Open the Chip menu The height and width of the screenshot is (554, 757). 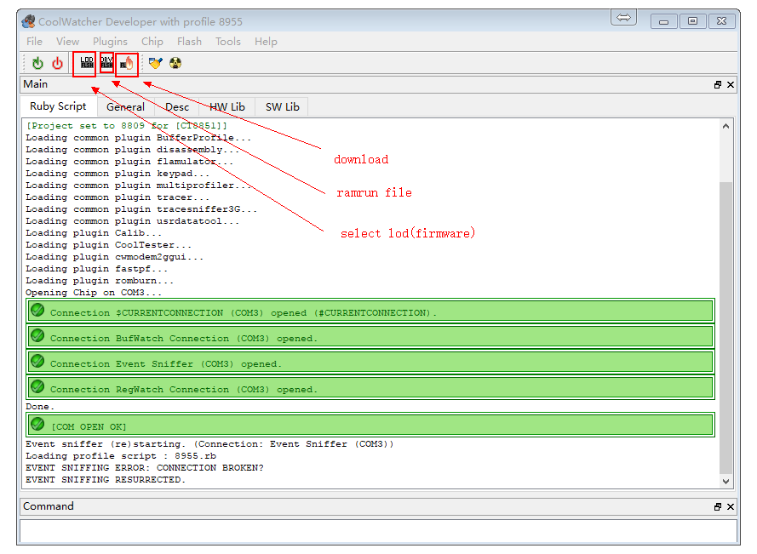152,42
